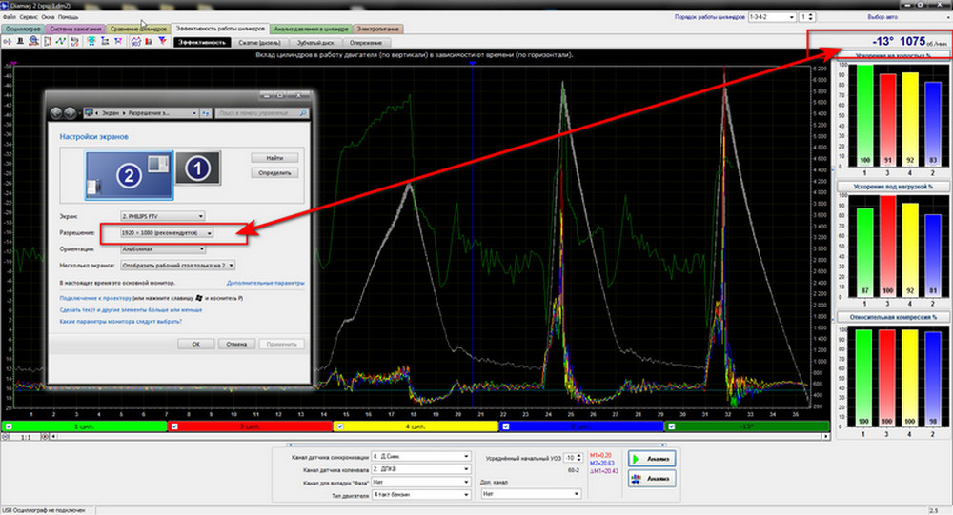Open the Доп. канал dropdown

click(531, 494)
